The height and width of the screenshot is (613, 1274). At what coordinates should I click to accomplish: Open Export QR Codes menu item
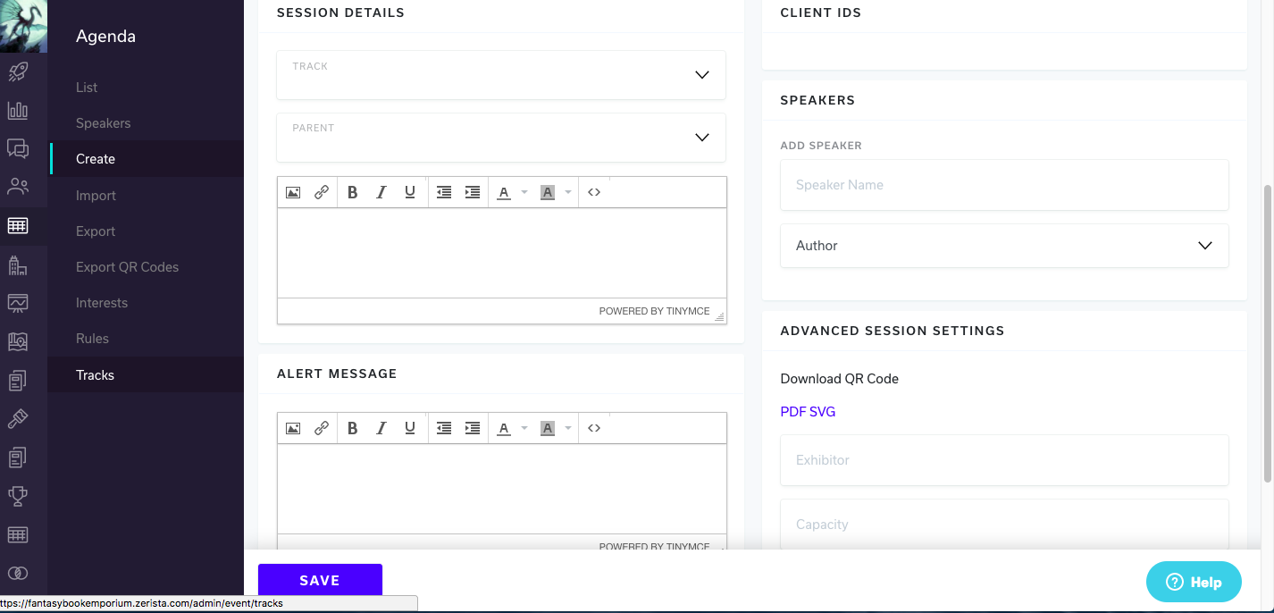[128, 267]
